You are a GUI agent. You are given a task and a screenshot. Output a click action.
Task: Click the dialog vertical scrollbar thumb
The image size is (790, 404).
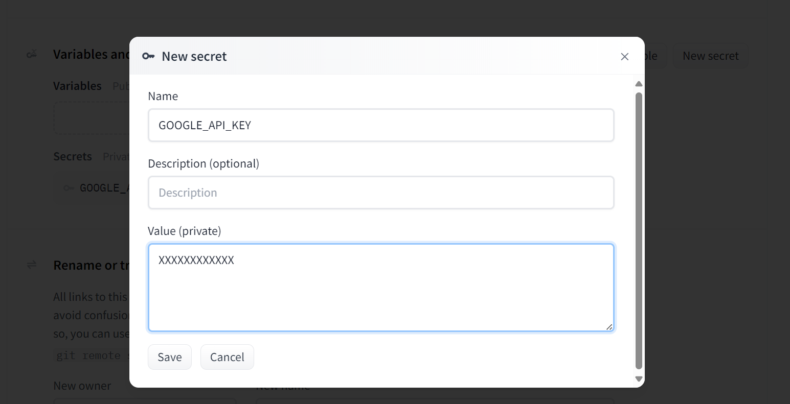tap(639, 230)
